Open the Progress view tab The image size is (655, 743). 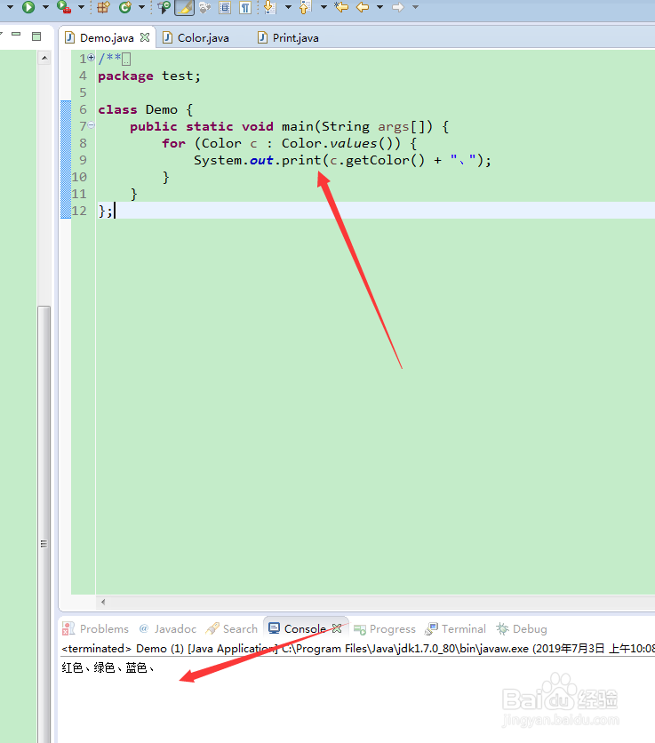pos(384,629)
